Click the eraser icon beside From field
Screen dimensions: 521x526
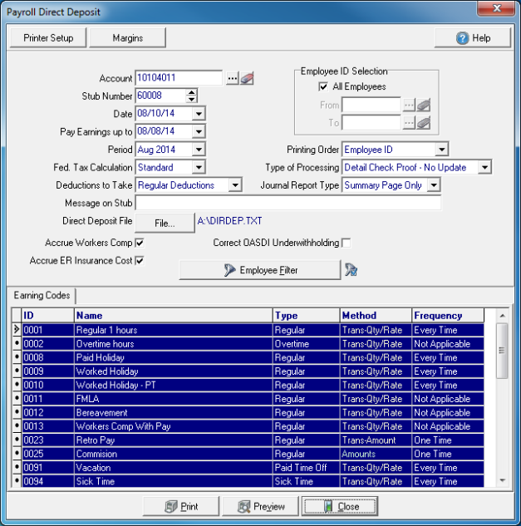(424, 105)
